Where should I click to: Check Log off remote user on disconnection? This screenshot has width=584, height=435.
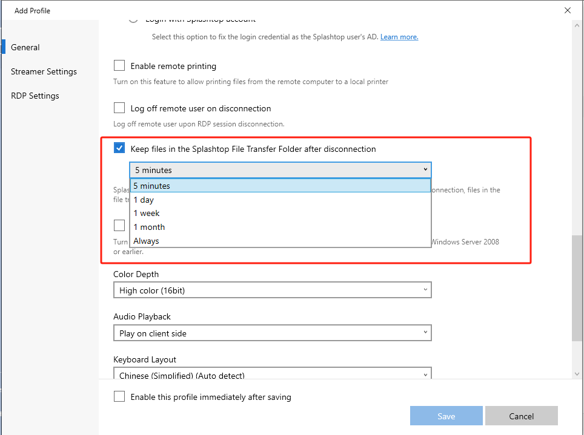119,108
